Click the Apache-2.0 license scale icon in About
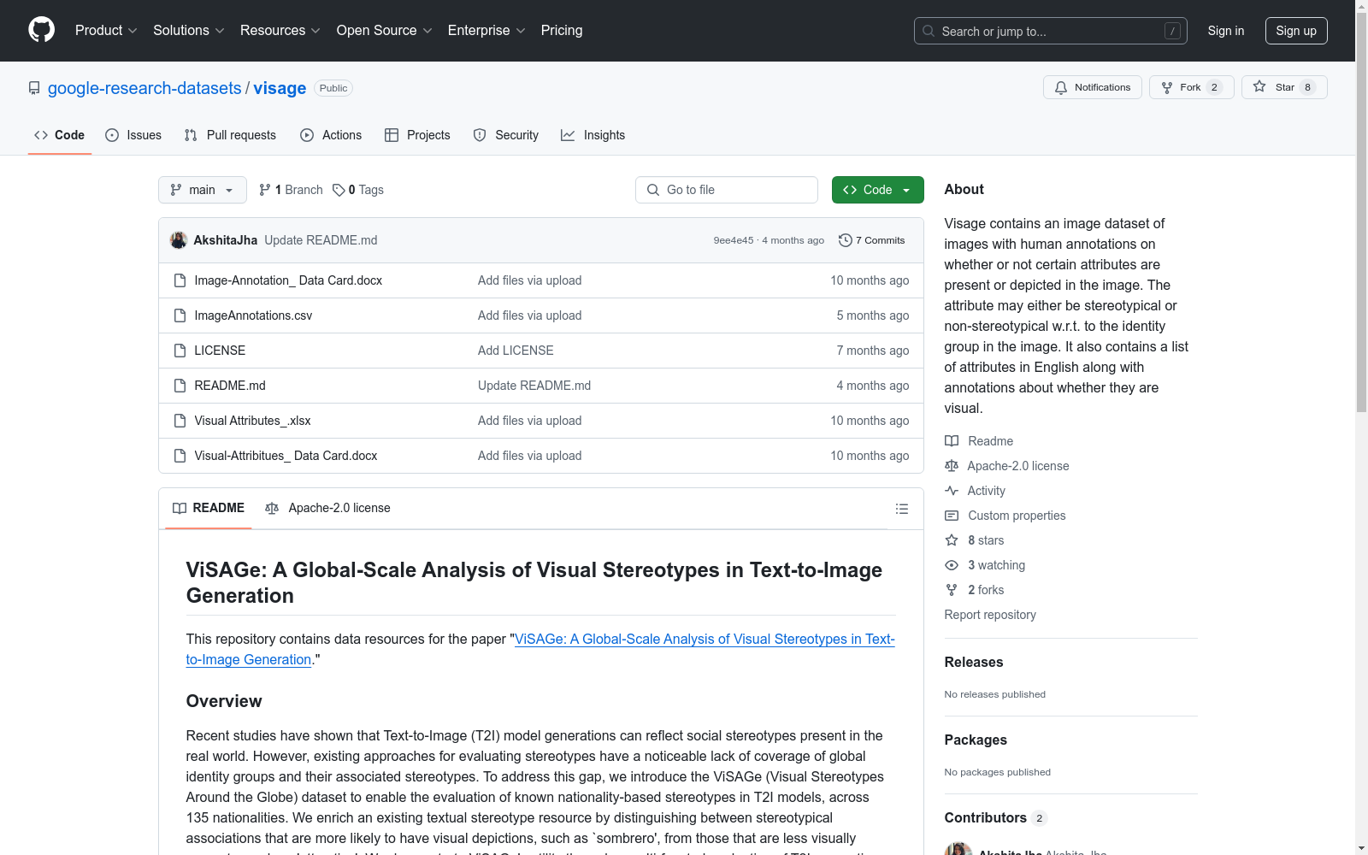This screenshot has width=1368, height=855. (952, 466)
